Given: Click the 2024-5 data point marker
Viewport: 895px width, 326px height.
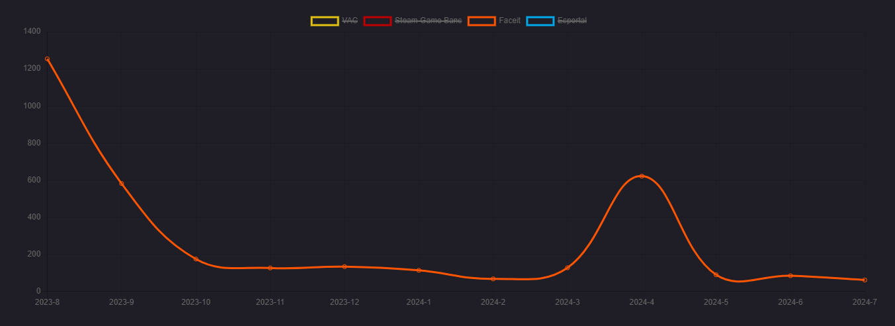Looking at the screenshot, I should [x=716, y=274].
